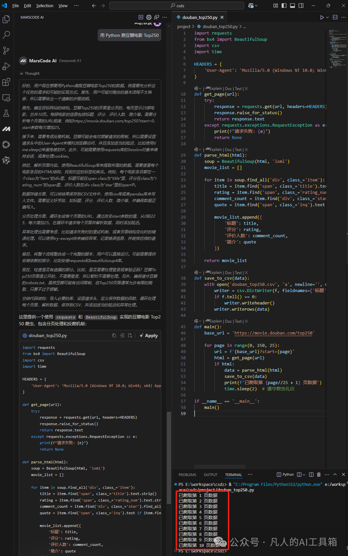This screenshot has width=348, height=556.
Task: Open terminal panel more actions ellipsis
Action: [327, 474]
